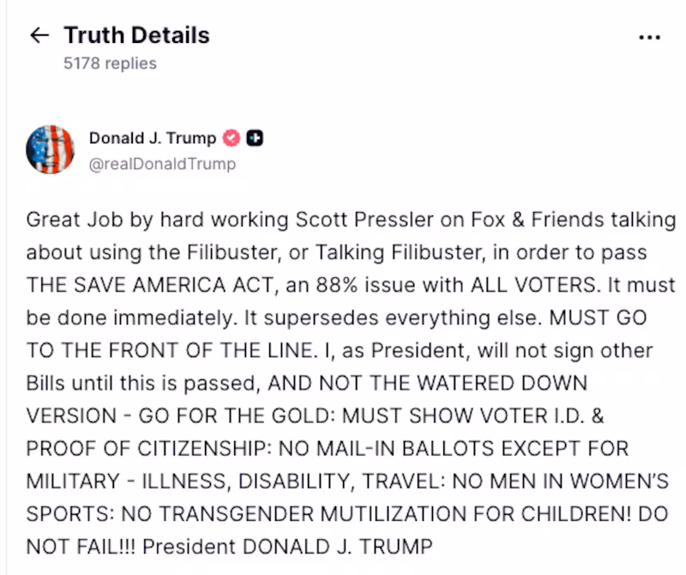
Task: Select the verification badge on Trump's name
Action: (230, 136)
